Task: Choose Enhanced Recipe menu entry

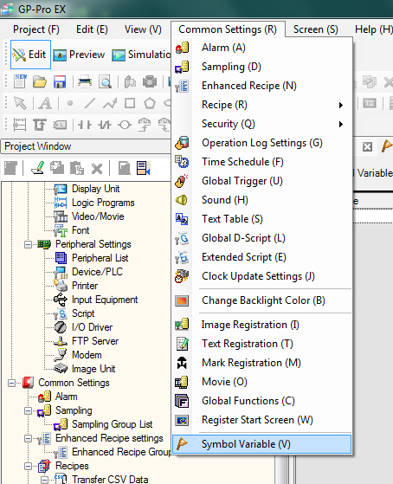Action: point(261,86)
